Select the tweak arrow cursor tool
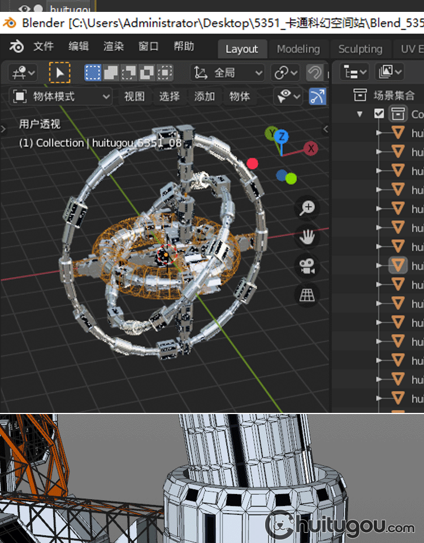 pos(59,72)
